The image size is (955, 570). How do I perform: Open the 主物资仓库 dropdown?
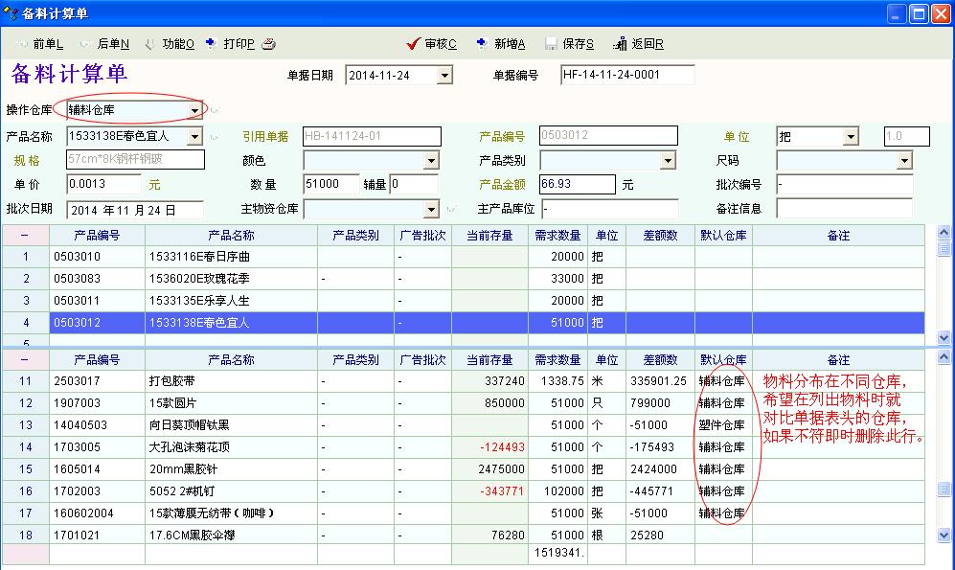(x=430, y=209)
